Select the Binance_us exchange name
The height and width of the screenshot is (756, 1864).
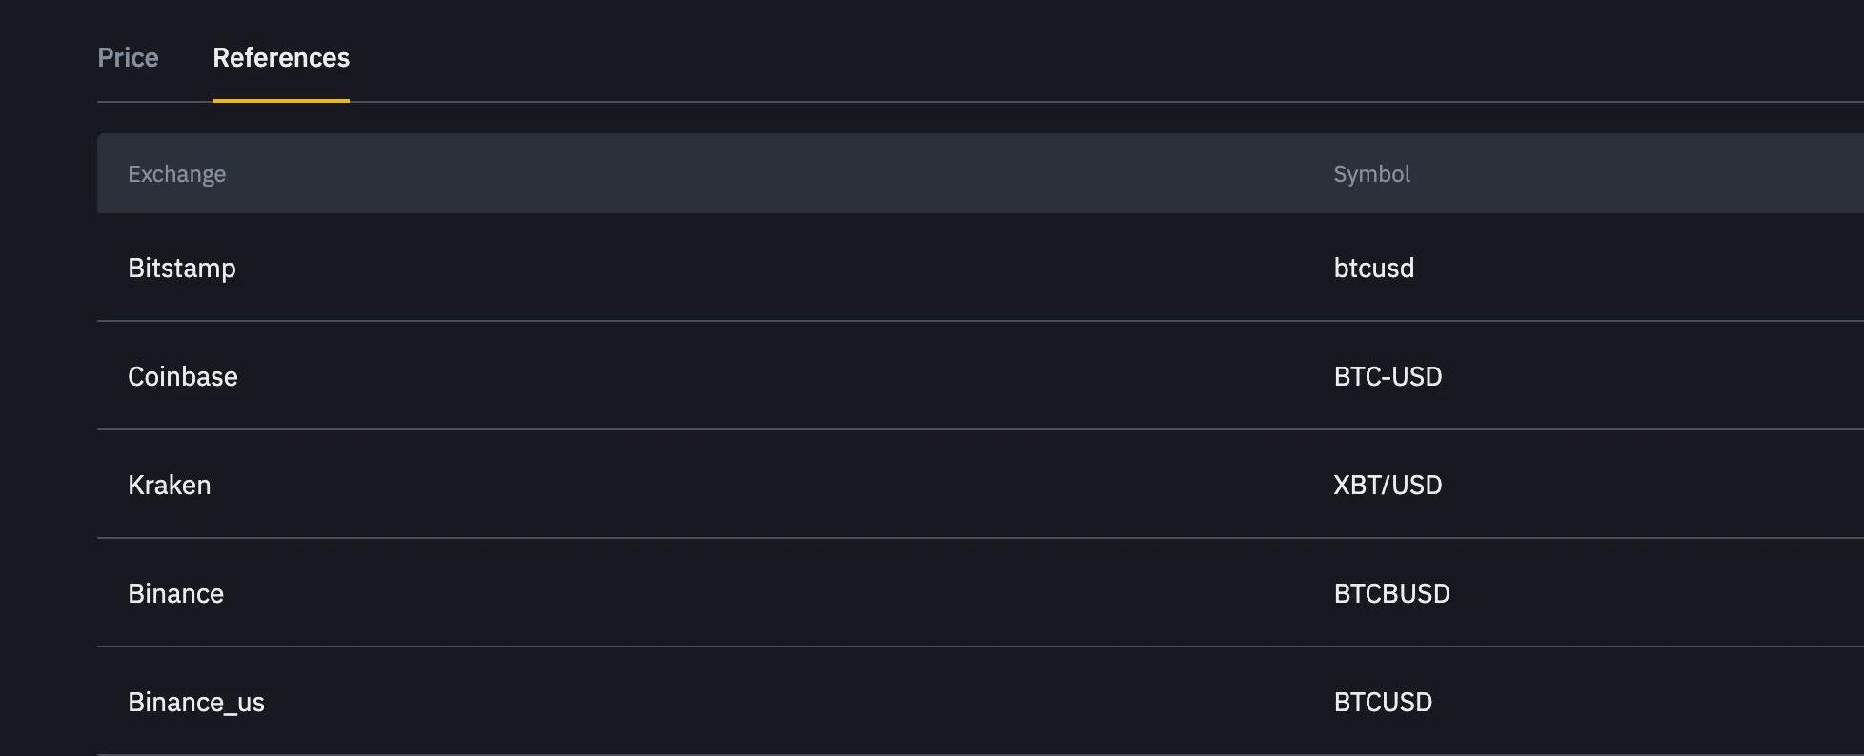(195, 703)
